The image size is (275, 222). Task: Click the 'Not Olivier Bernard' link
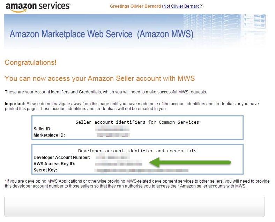tap(181, 6)
